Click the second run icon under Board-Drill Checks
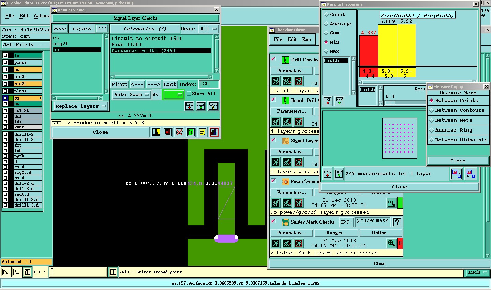The height and width of the screenshot is (290, 491). click(x=287, y=122)
